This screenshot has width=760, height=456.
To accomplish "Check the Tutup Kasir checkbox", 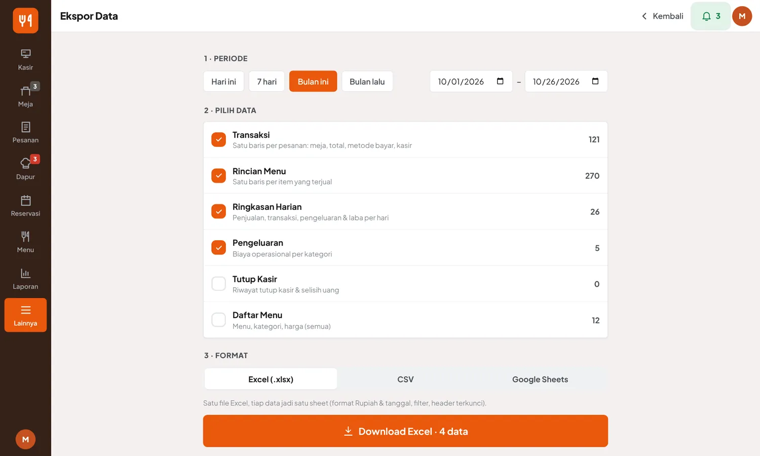I will (x=218, y=284).
